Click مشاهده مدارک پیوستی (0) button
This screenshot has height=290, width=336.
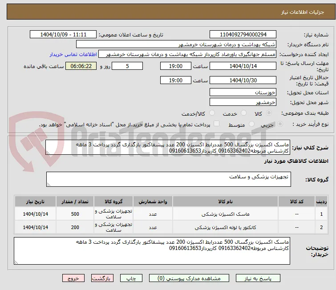(x=189, y=278)
